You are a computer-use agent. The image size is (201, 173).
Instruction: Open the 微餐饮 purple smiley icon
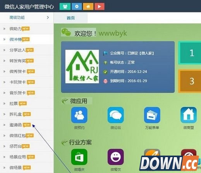[x=116, y=157]
